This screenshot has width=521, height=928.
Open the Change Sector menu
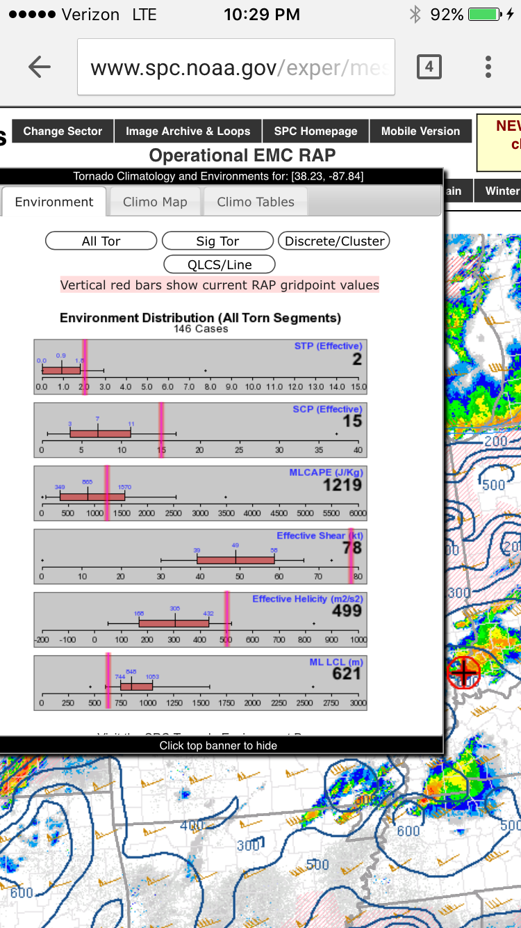click(x=63, y=131)
